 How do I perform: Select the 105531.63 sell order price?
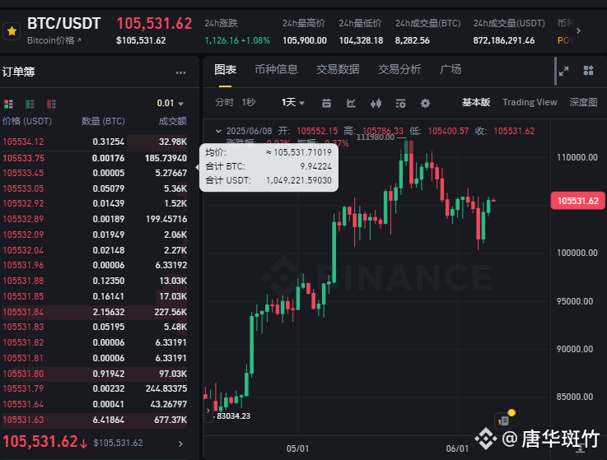[23, 421]
